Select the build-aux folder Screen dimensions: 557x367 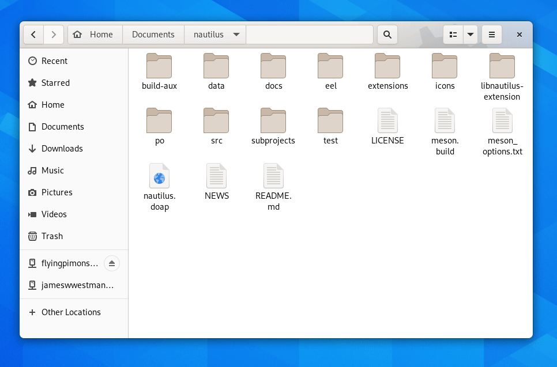click(159, 72)
